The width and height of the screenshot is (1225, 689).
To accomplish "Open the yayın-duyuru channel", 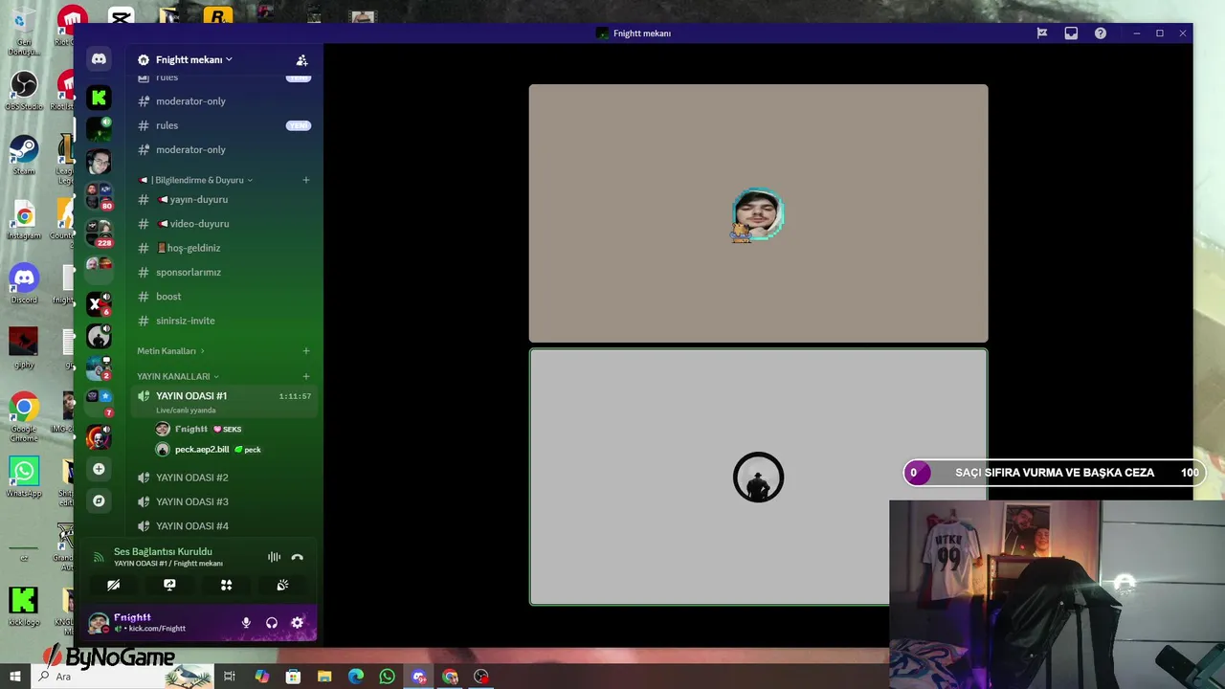I will [224, 199].
